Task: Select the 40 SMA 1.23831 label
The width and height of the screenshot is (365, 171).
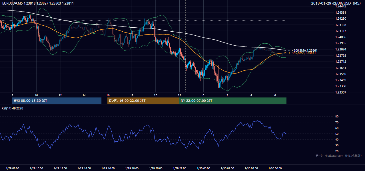Action: point(302,53)
